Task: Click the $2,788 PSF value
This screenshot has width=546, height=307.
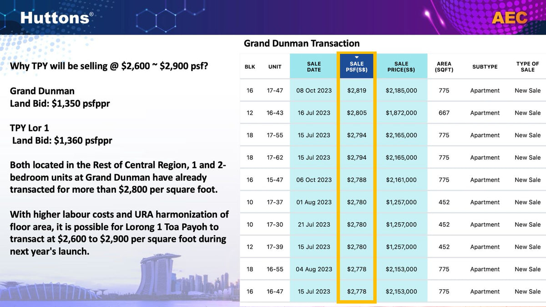Action: tap(357, 180)
